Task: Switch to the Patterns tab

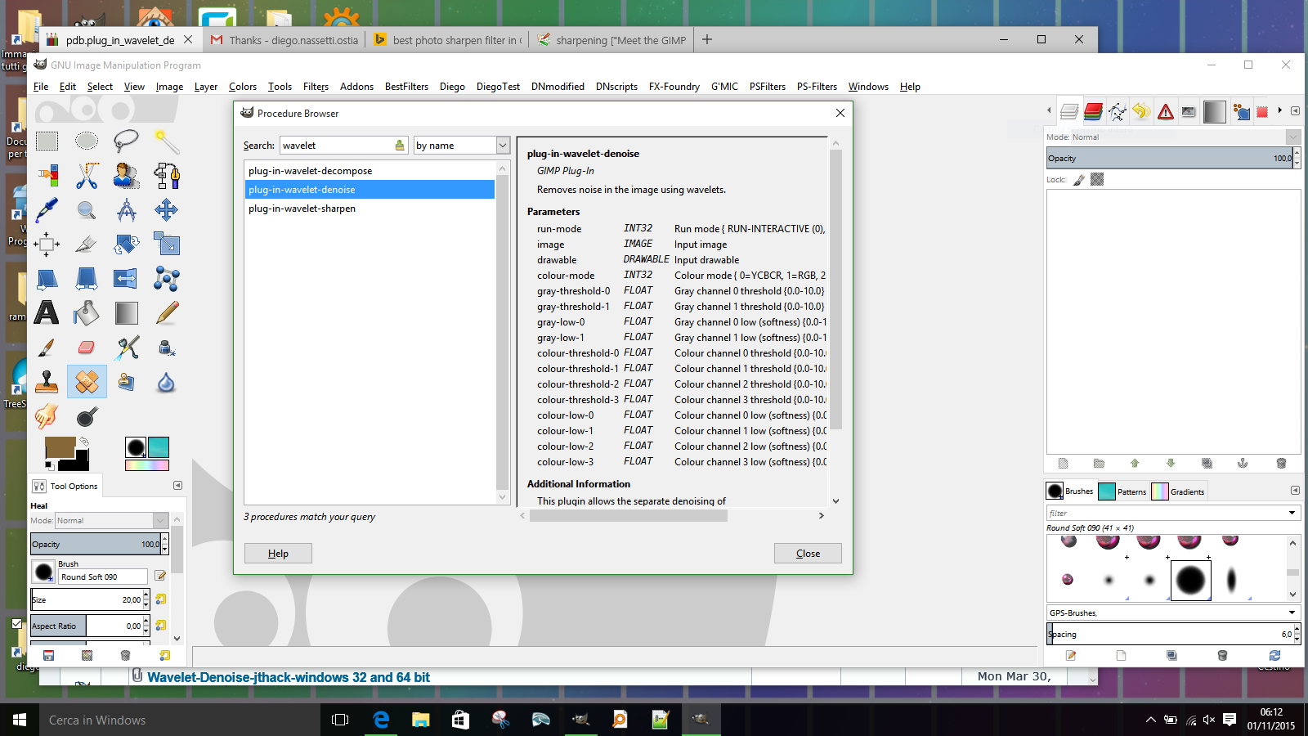Action: click(x=1122, y=491)
